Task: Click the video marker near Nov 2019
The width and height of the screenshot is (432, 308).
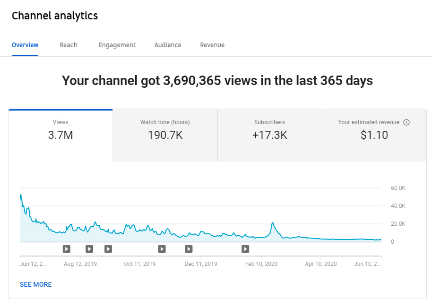Action: tap(162, 249)
